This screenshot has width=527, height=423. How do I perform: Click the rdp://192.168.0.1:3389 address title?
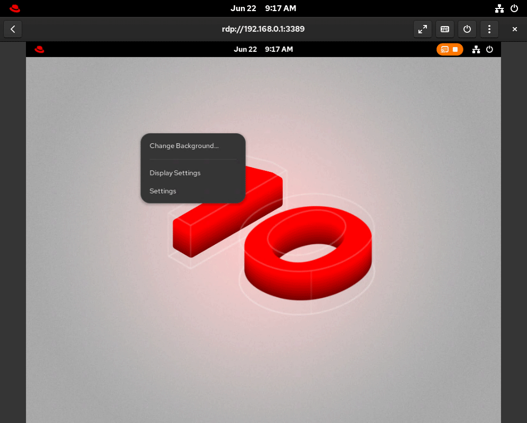tap(263, 29)
